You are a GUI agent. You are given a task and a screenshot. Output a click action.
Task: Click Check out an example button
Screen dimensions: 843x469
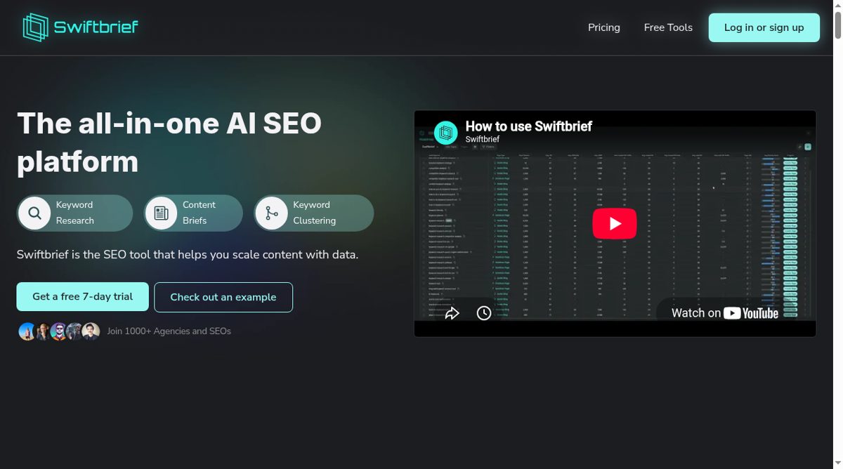click(223, 297)
